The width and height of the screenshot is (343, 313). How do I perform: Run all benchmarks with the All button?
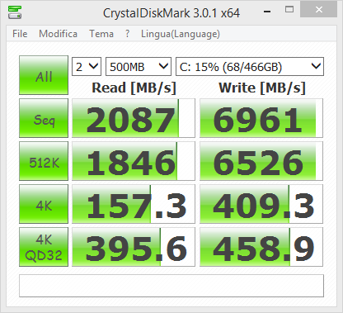click(44, 75)
